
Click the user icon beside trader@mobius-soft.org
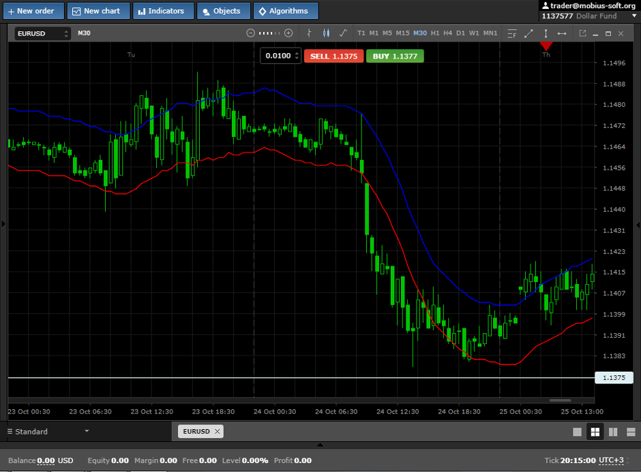pos(546,5)
